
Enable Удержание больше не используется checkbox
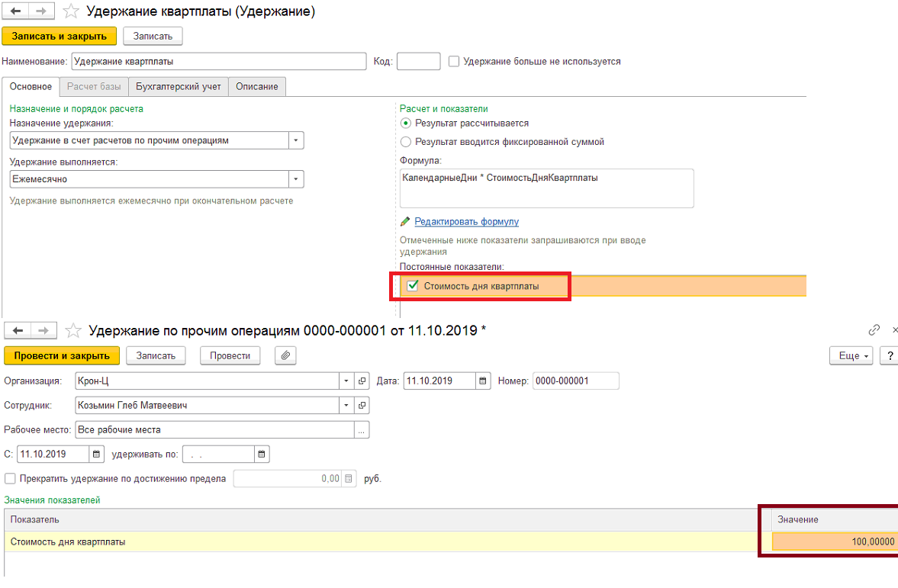454,61
